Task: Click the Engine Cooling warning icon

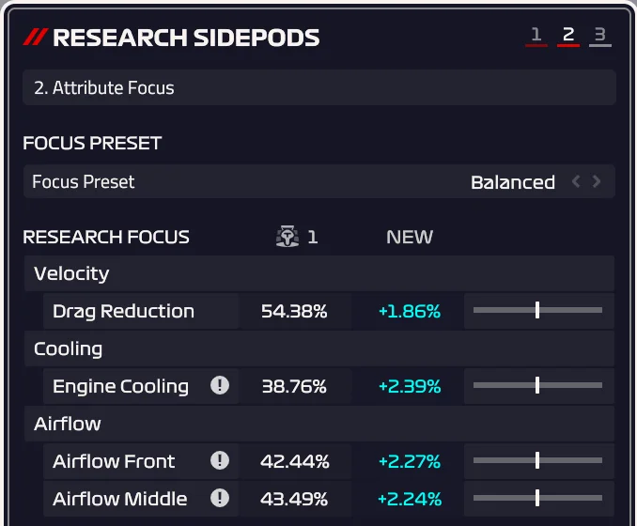Action: click(x=220, y=385)
